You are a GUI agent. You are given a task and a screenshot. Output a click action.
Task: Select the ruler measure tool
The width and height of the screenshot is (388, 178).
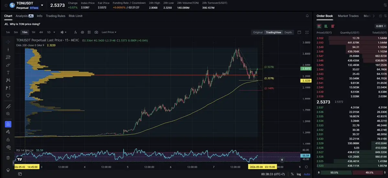pos(8,106)
